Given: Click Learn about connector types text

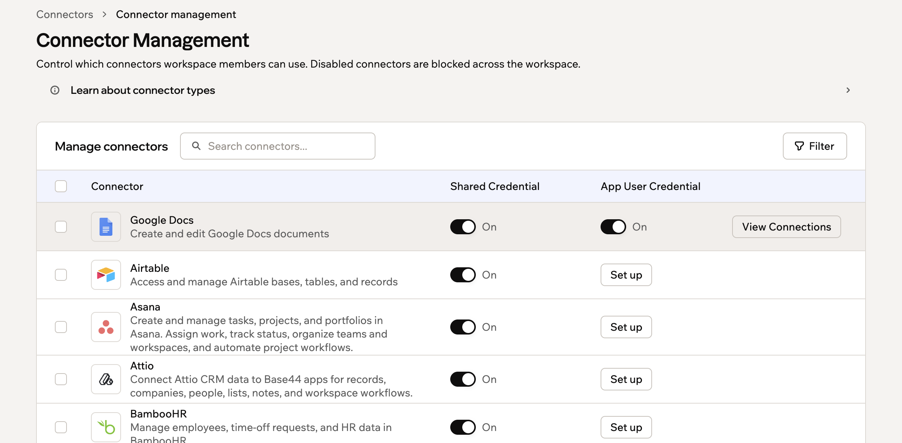Looking at the screenshot, I should click(x=143, y=90).
